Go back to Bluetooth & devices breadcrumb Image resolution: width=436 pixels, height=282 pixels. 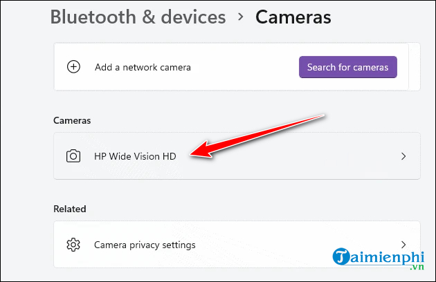138,17
